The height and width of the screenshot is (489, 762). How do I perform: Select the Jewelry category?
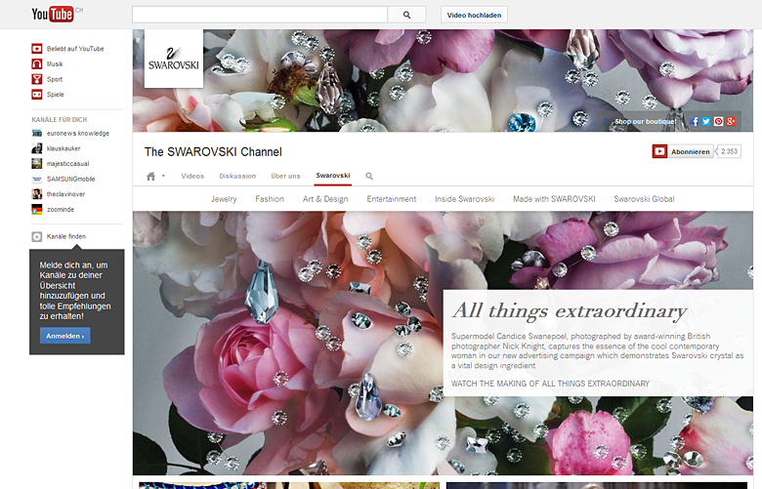[224, 199]
